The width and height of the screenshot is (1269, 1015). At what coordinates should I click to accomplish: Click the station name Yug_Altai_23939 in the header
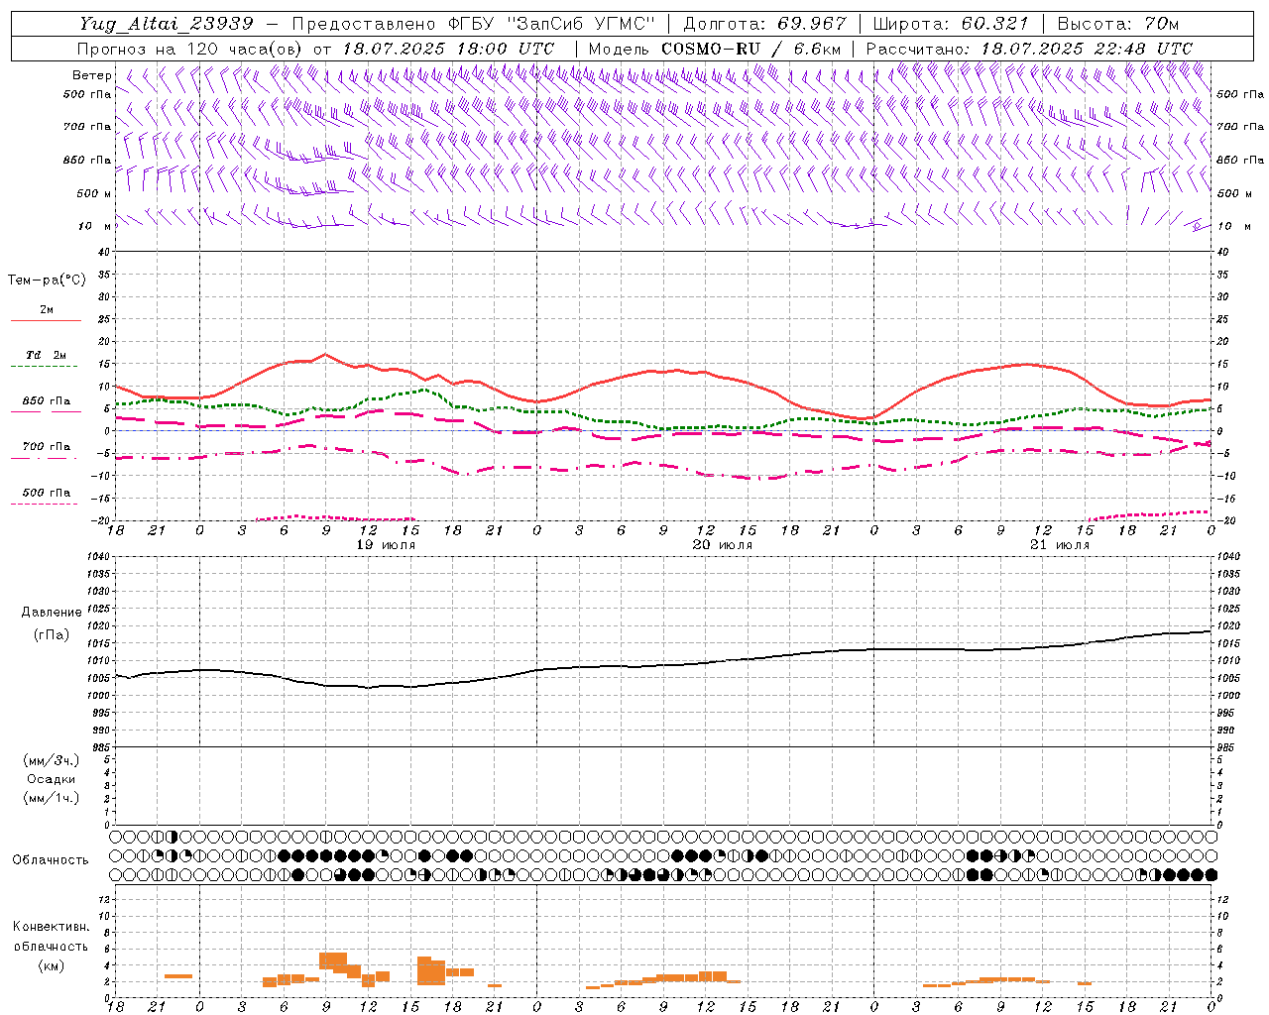(167, 24)
